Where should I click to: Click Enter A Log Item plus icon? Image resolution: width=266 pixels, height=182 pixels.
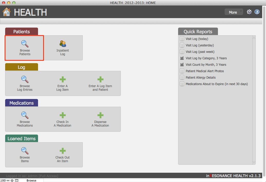63,79
